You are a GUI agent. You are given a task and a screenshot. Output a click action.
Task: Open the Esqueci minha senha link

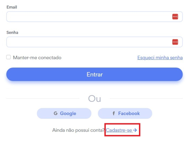(160, 58)
